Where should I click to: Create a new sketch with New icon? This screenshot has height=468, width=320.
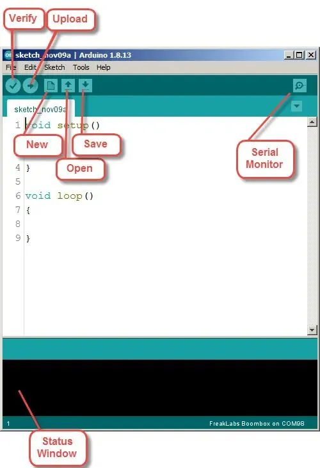coord(51,86)
